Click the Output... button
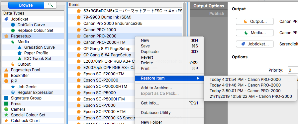The height and width of the screenshot is (124, 298). [x=255, y=22]
